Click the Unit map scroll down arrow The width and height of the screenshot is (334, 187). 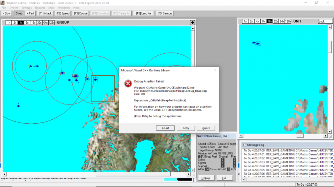click(330, 132)
